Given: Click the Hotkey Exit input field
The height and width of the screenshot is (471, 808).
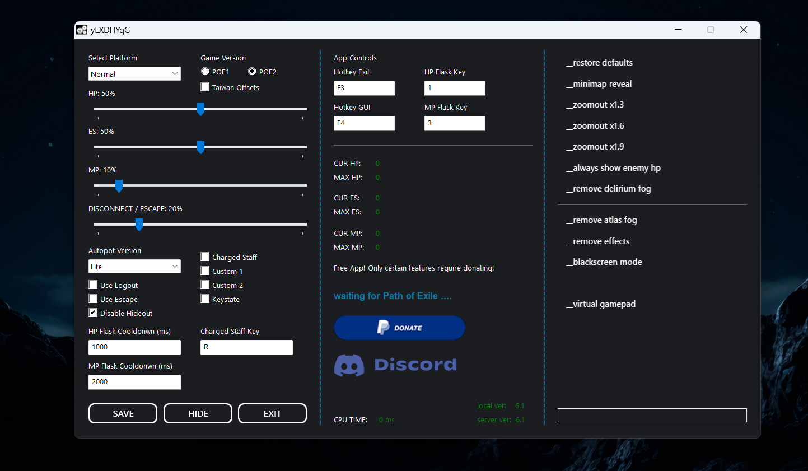Looking at the screenshot, I should [364, 88].
